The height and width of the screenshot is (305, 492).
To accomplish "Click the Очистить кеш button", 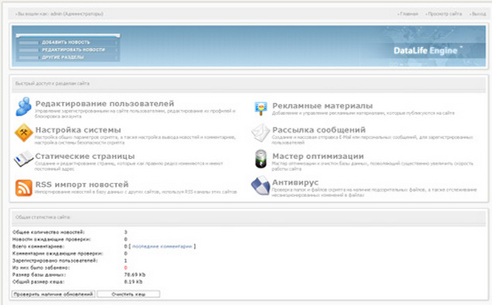I will click(x=128, y=294).
